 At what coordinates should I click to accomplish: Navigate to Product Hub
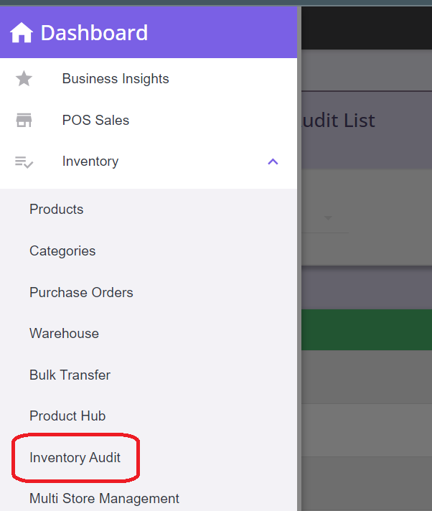[67, 416]
